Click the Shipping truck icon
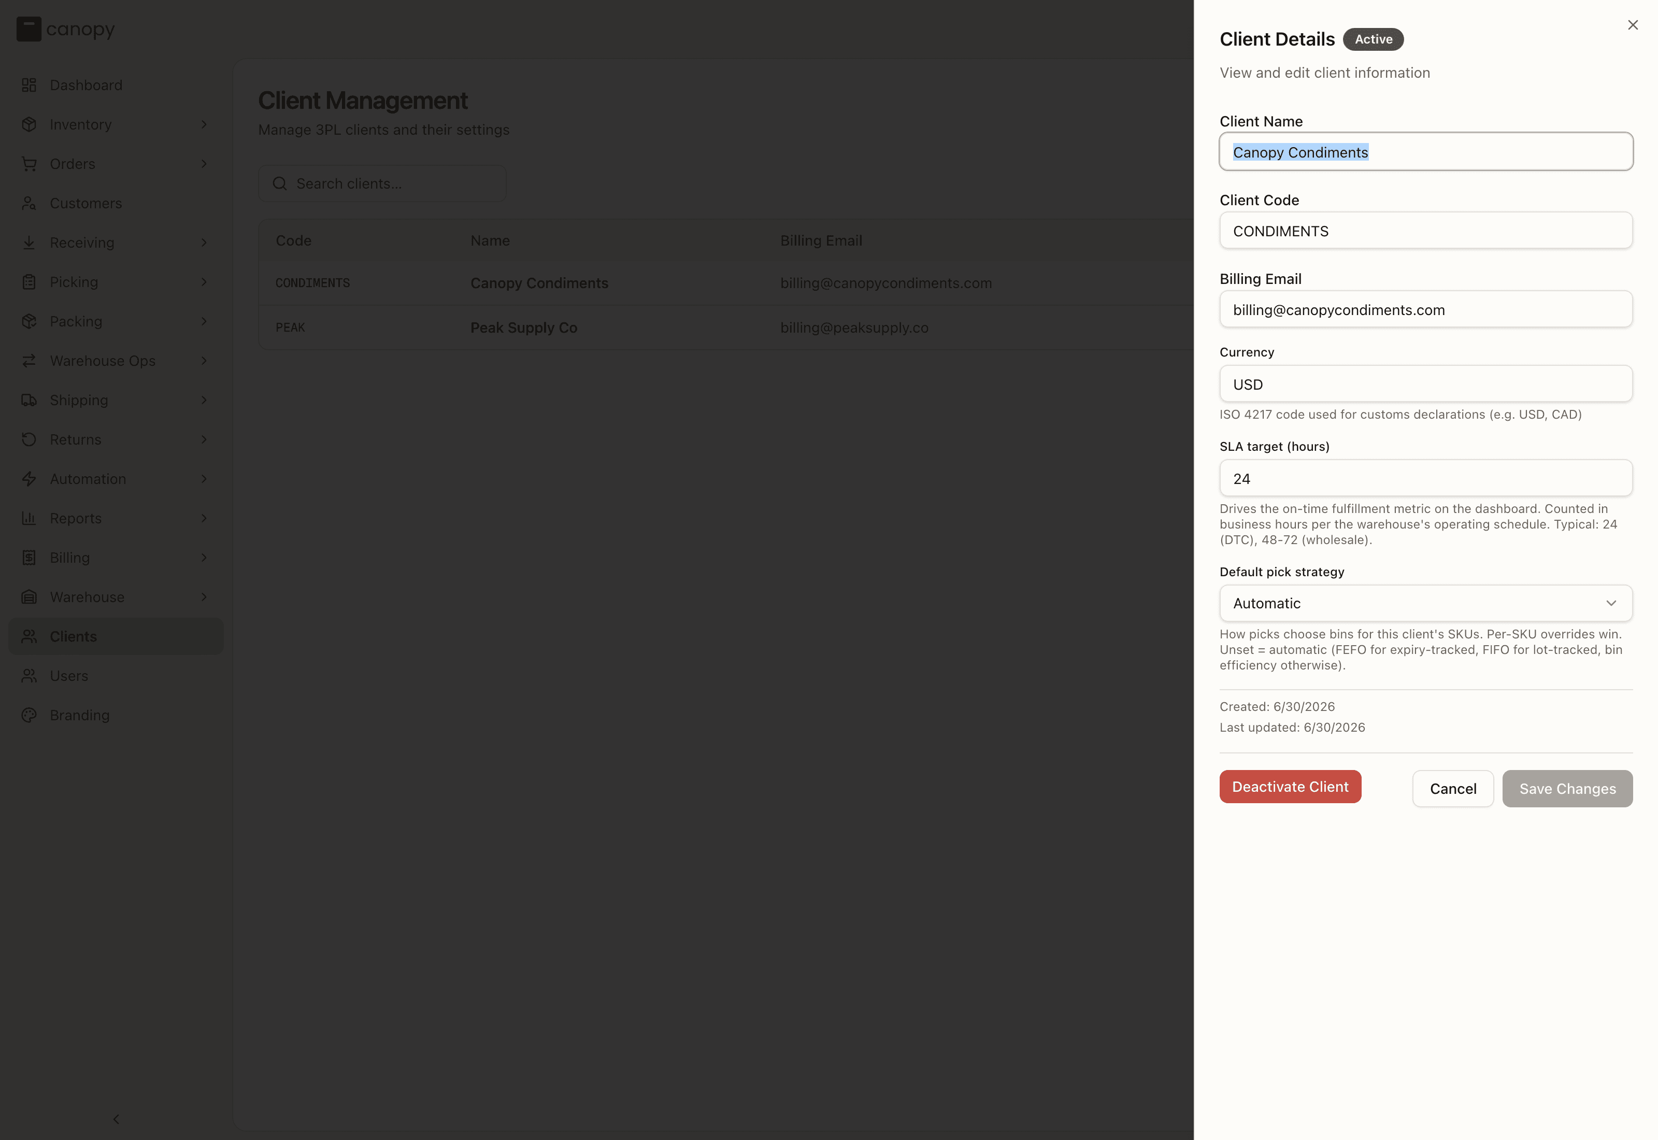The height and width of the screenshot is (1140, 1658). point(28,400)
